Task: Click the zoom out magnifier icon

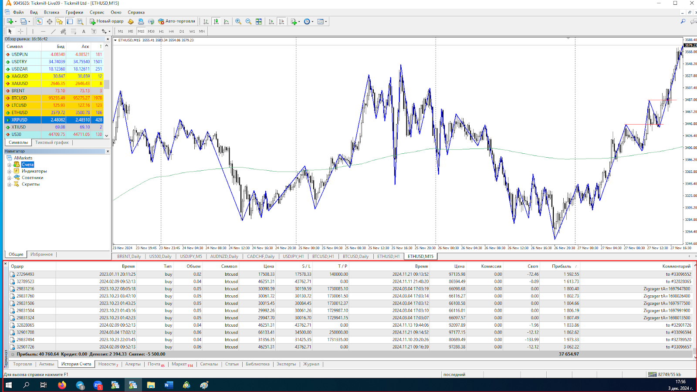Action: 248,21
